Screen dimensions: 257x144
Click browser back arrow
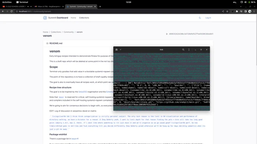point(3,11)
